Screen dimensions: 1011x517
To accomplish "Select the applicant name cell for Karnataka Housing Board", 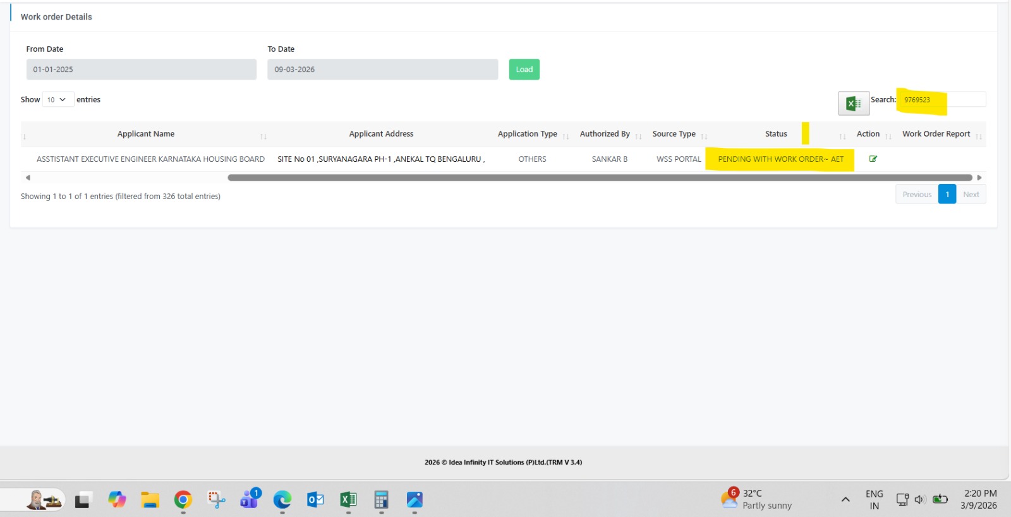I will [x=150, y=159].
